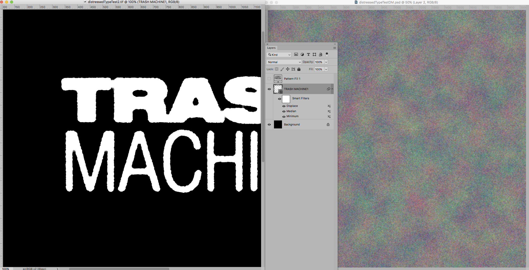The height and width of the screenshot is (270, 529).
Task: Lock layer position with move icon
Action: [x=288, y=69]
